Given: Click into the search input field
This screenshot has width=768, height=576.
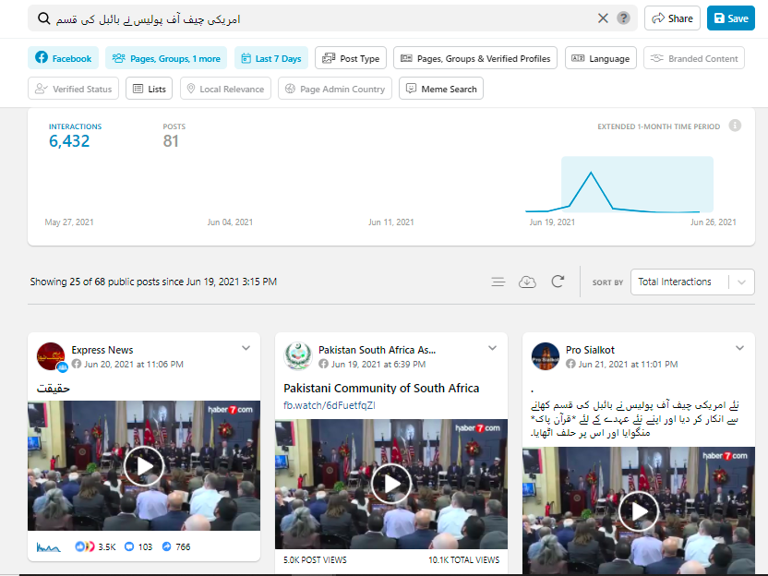Looking at the screenshot, I should coord(314,18).
